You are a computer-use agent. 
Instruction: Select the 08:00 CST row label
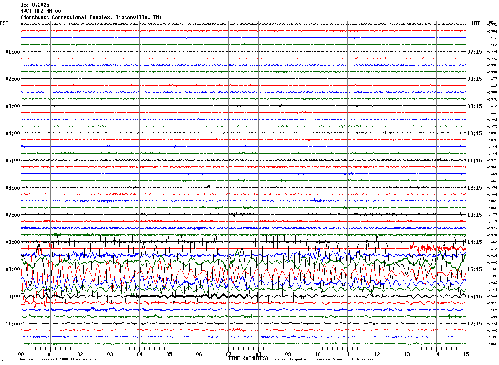(x=13, y=242)
